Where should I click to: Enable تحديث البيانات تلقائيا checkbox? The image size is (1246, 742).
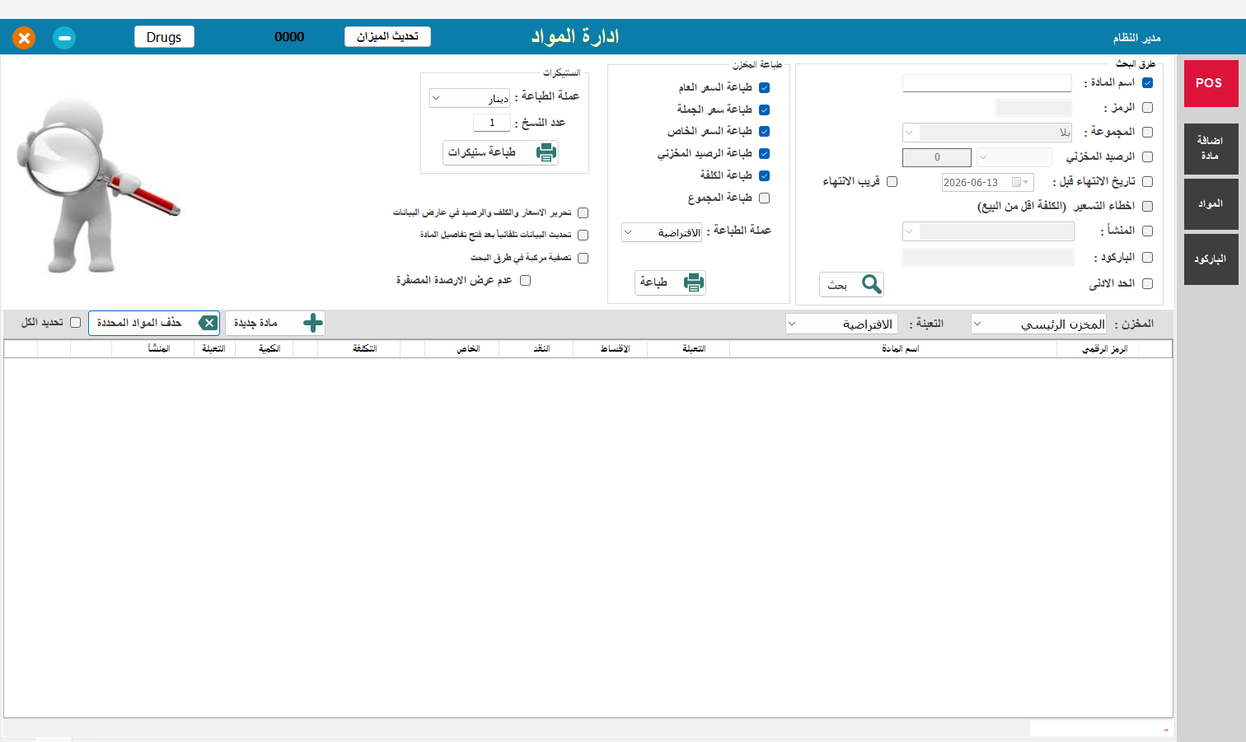583,236
